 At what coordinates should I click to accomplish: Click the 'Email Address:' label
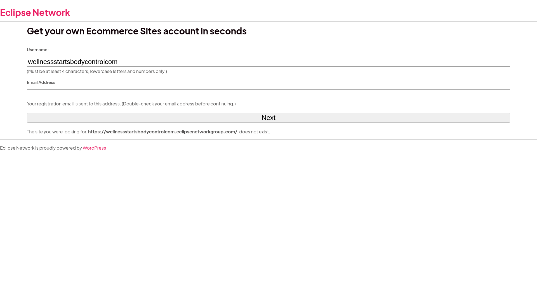42,82
